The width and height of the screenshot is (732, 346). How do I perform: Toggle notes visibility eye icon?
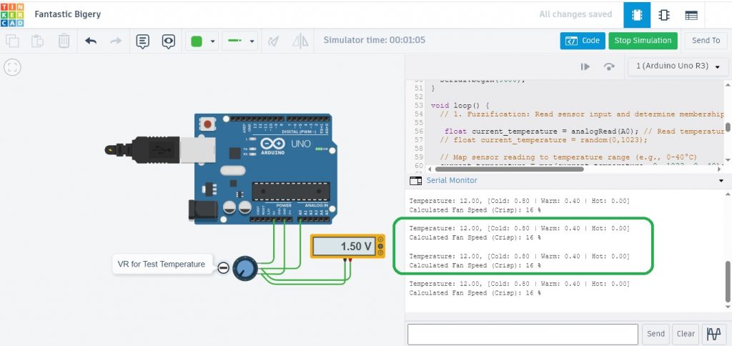click(169, 41)
